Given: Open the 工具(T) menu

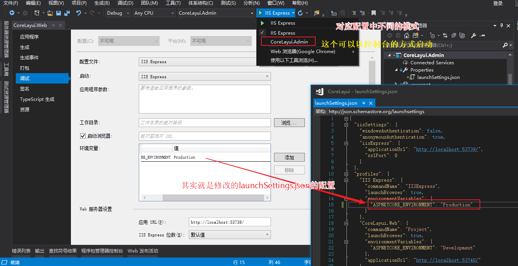Looking at the screenshot, I should (173, 3).
